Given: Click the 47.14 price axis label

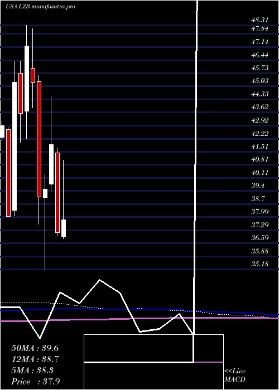Looking at the screenshot, I should pyautogui.click(x=260, y=42).
